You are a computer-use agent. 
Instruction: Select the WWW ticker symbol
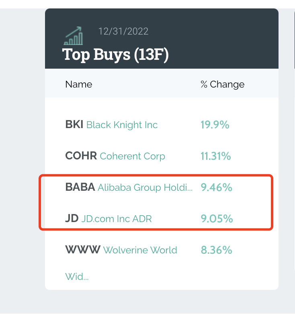click(82, 250)
